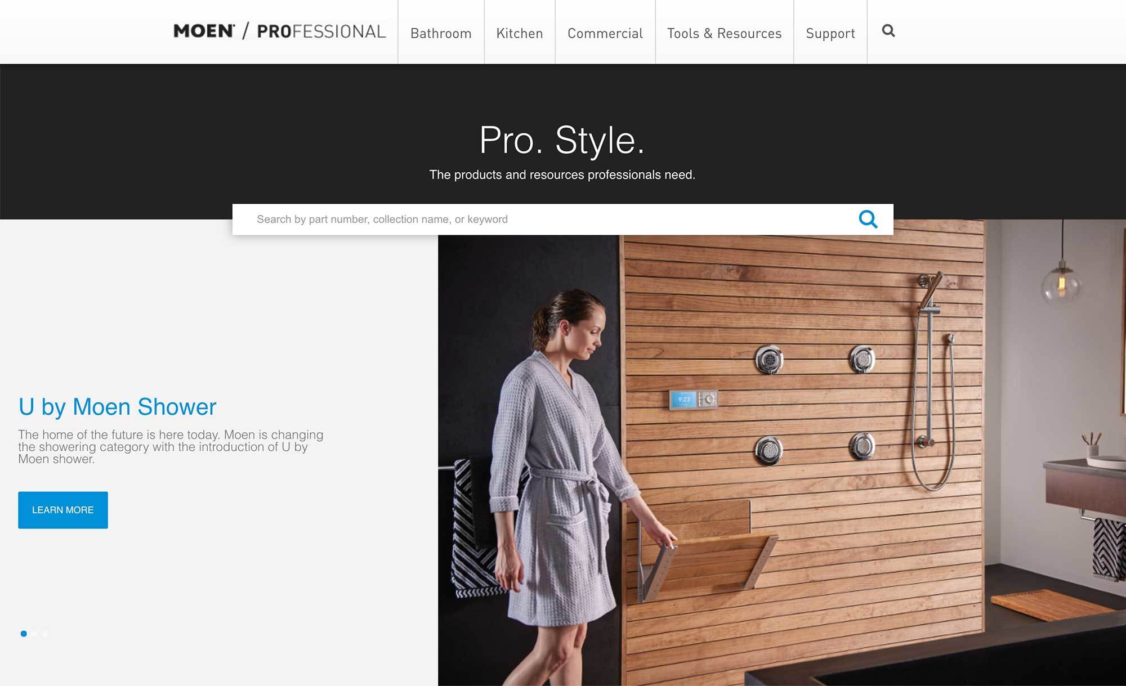The image size is (1126, 686).
Task: Open Tools & Resources menu
Action: (725, 33)
